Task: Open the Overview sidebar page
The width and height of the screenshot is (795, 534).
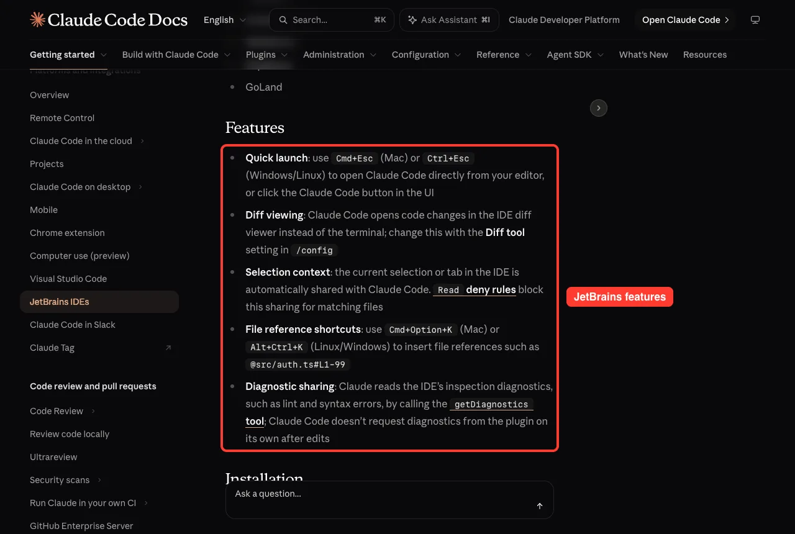Action: [x=50, y=95]
